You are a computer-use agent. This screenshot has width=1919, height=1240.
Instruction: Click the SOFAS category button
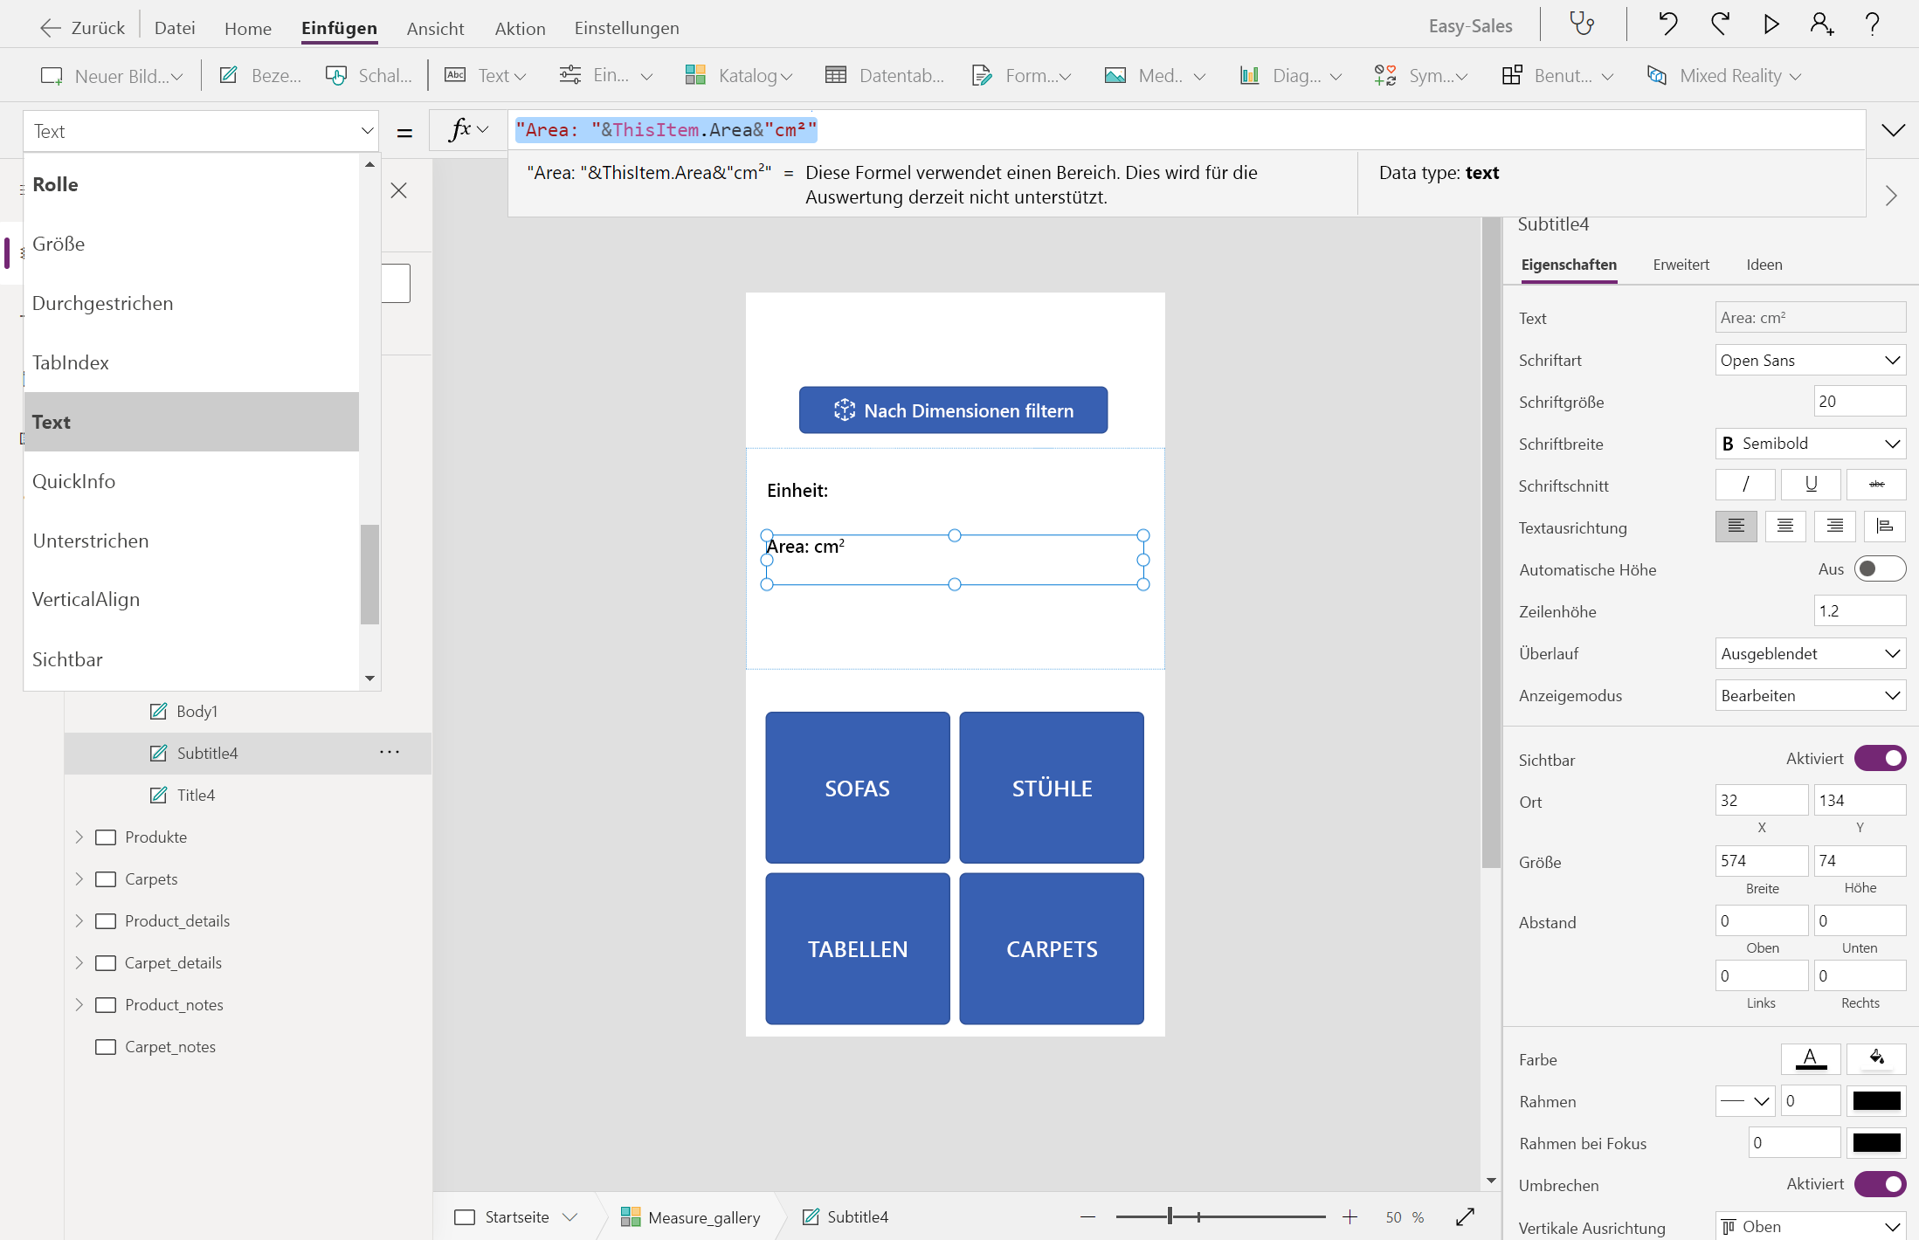click(x=857, y=788)
